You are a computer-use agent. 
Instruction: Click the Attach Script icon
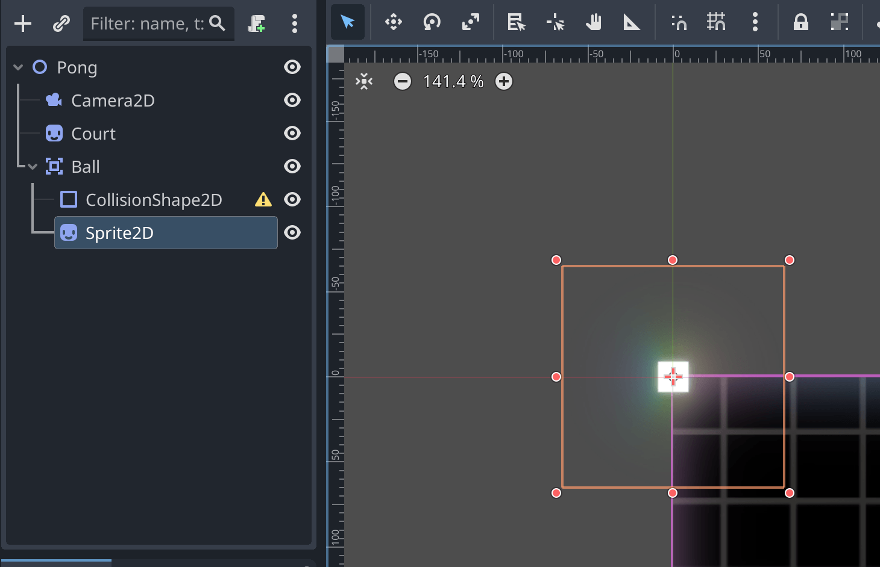[x=256, y=23]
